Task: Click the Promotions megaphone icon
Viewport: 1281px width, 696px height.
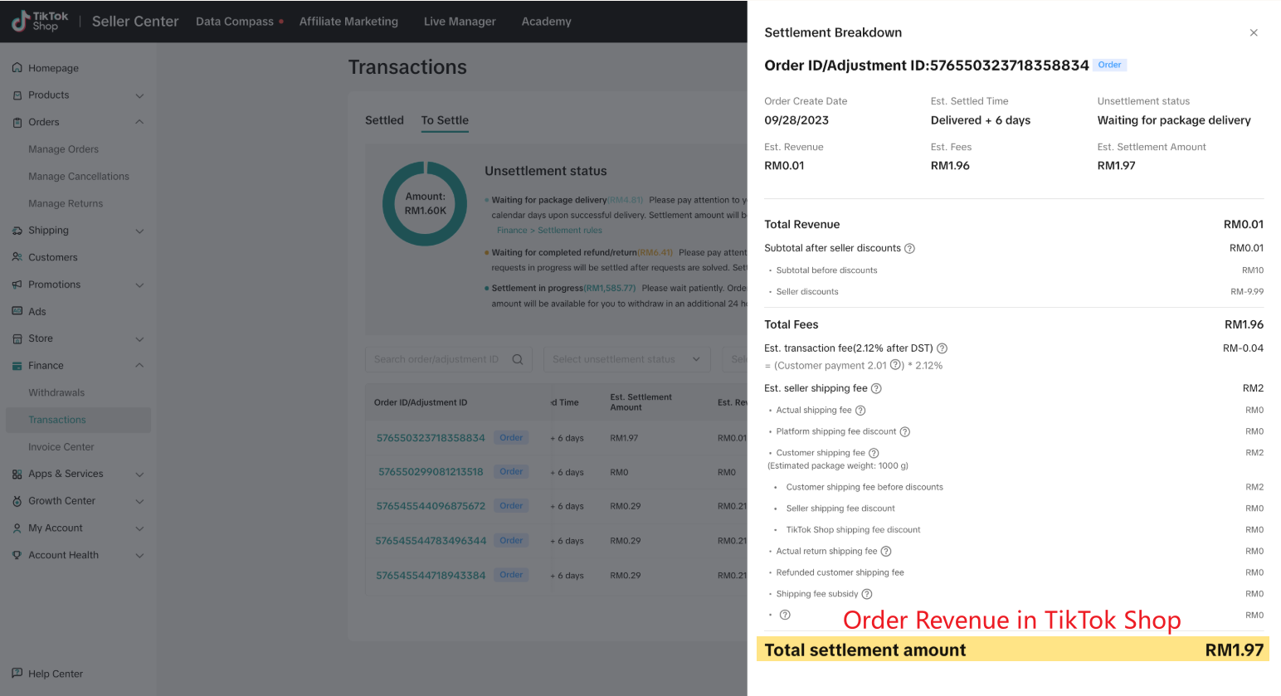Action: pos(17,285)
